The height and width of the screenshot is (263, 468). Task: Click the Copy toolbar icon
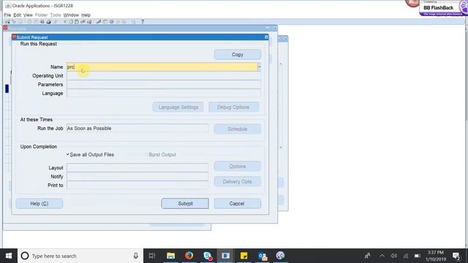(x=71, y=22)
